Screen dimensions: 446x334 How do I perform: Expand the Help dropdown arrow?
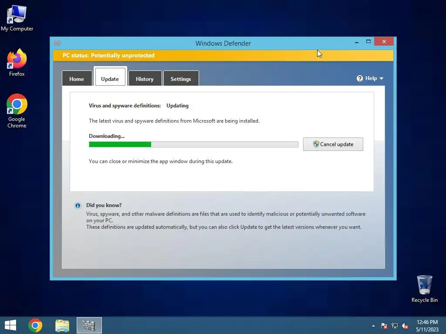[382, 78]
